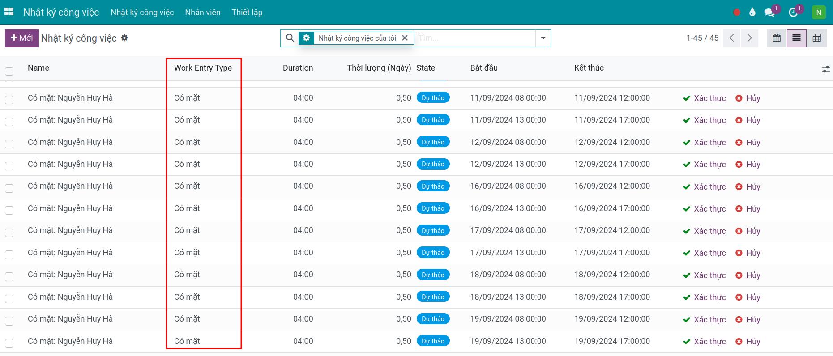The height and width of the screenshot is (356, 833).
Task: Click Xác thực on the 18/09/2024 13:00:00 row
Action: 705,297
